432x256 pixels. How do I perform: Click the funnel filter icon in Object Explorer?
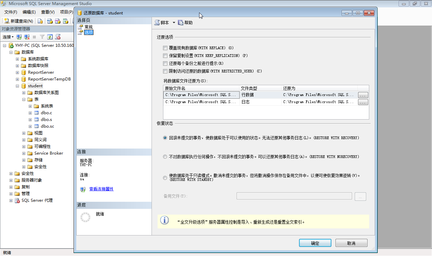(x=42, y=37)
